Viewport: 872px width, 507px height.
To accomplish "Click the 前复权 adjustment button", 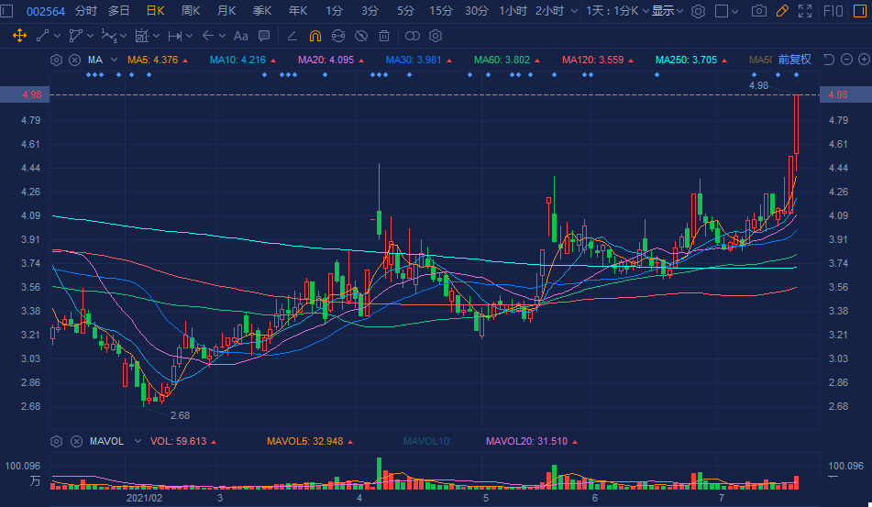I will (794, 60).
